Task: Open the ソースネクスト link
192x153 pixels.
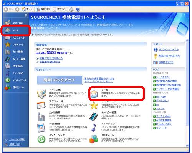Action: (163, 77)
